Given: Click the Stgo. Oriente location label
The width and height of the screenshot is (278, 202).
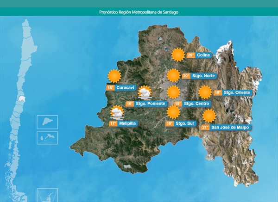Looking at the screenshot, I should click(237, 93).
